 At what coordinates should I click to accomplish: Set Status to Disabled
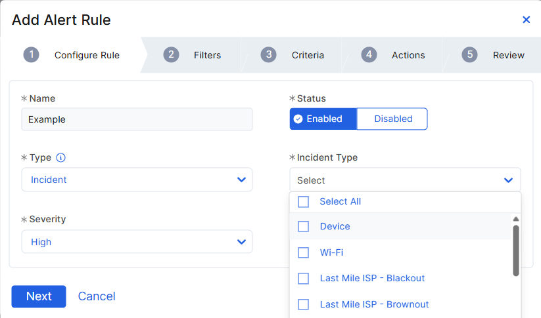click(393, 119)
